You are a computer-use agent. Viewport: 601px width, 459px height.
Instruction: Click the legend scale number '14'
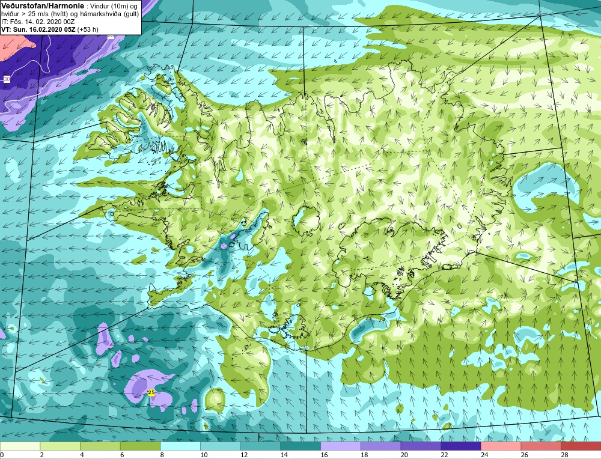[284, 455]
